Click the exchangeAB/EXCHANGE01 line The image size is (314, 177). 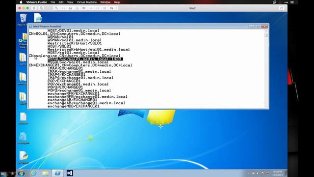[x=72, y=100]
